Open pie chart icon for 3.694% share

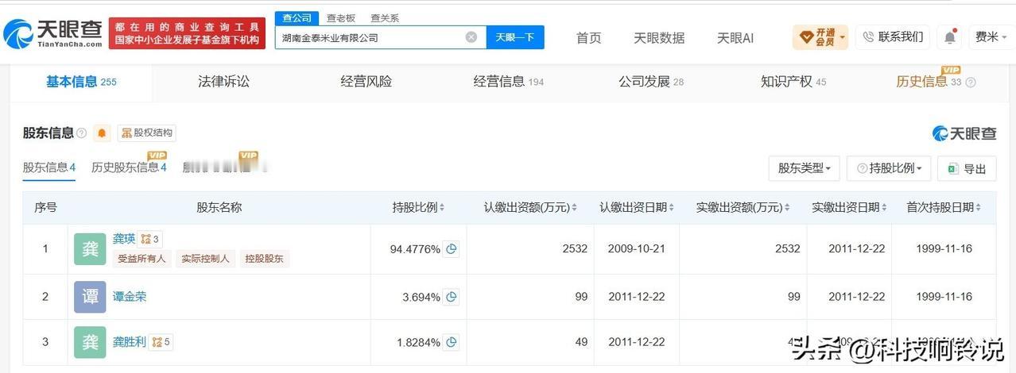[x=452, y=297]
